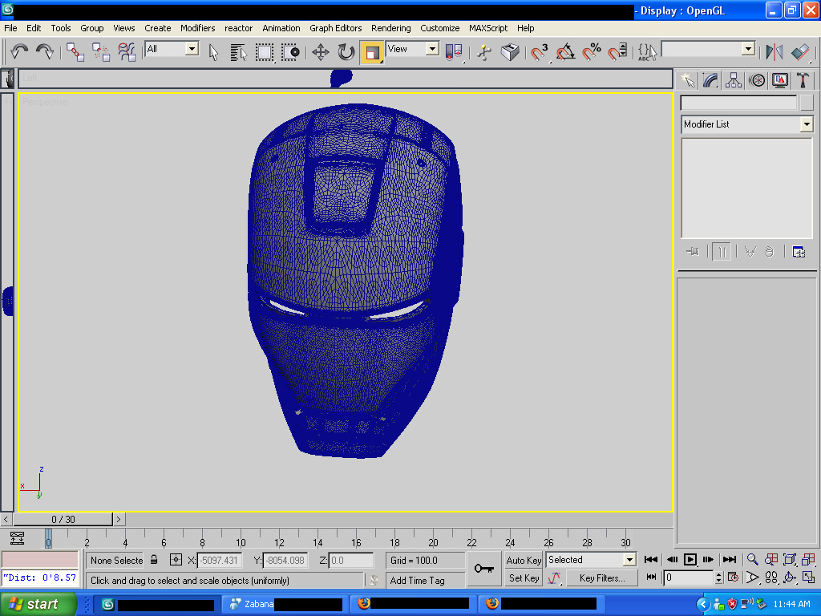The image size is (821, 616).
Task: Toggle the Selection Lock padlock
Action: [154, 560]
